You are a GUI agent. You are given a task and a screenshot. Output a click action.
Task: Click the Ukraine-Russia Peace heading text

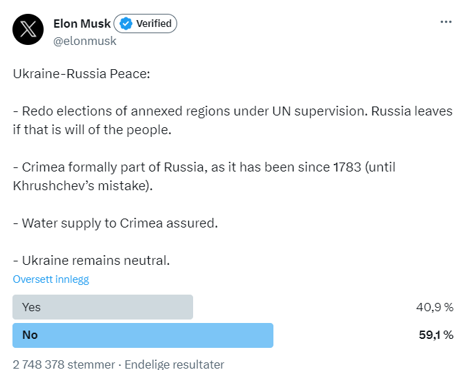click(81, 74)
